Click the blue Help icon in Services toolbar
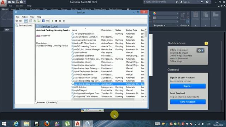This screenshot has height=127, width=226. pyautogui.click(x=43, y=21)
